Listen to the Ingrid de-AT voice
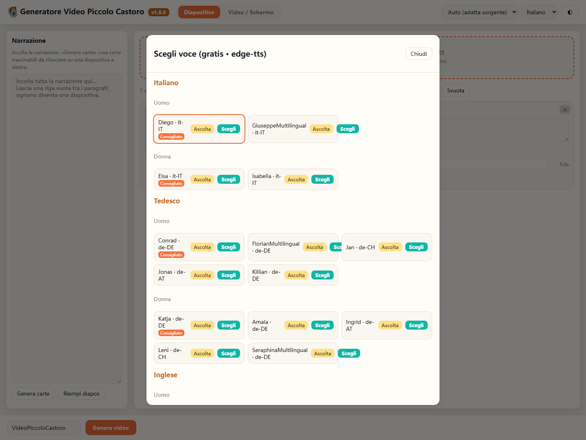The height and width of the screenshot is (440, 586). 390,326
